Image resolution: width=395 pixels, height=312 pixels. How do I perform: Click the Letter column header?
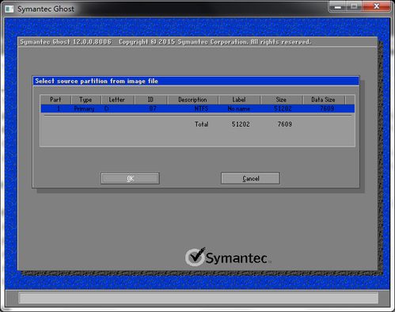(x=117, y=100)
